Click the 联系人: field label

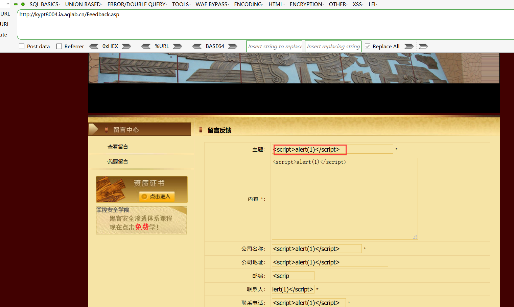256,289
